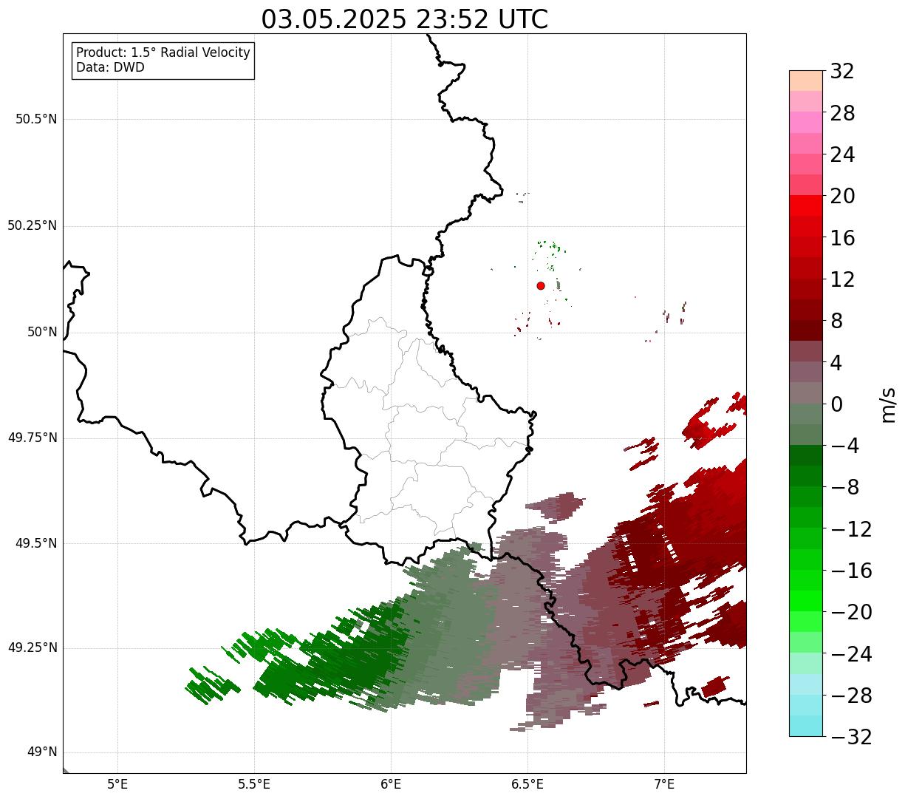The image size is (905, 799).
Task: Click the colorbar value −20
Action: [851, 612]
